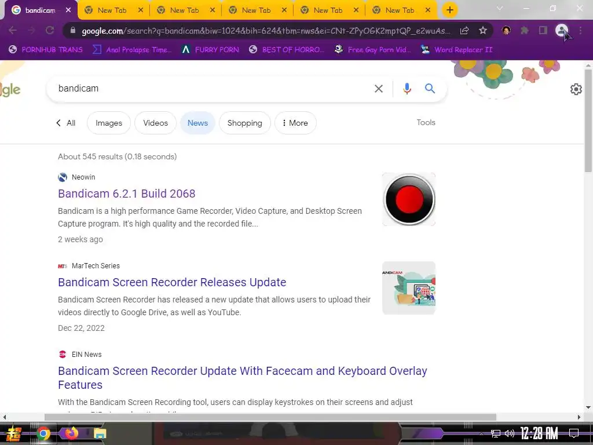Click the lock site info icon
The width and height of the screenshot is (593, 445).
pyautogui.click(x=73, y=30)
